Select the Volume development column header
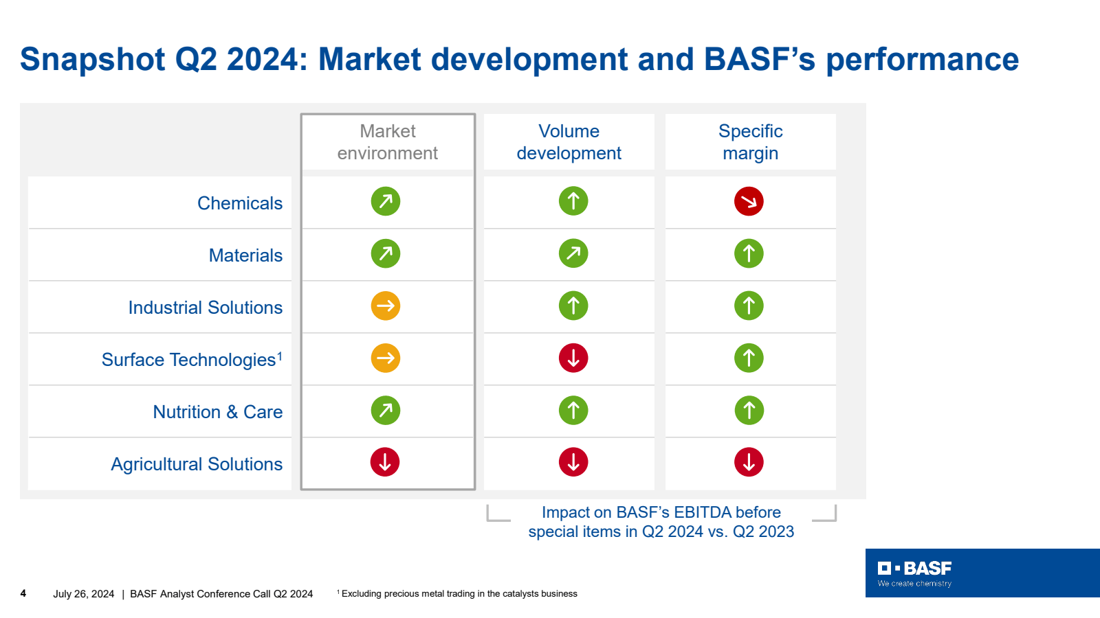The image size is (1100, 618). click(x=569, y=142)
